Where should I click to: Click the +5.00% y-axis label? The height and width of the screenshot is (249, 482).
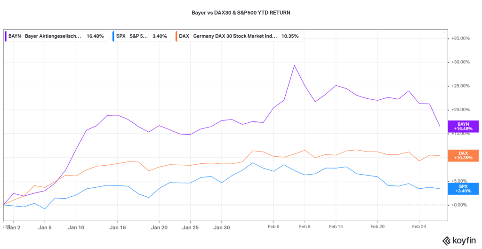460,181
